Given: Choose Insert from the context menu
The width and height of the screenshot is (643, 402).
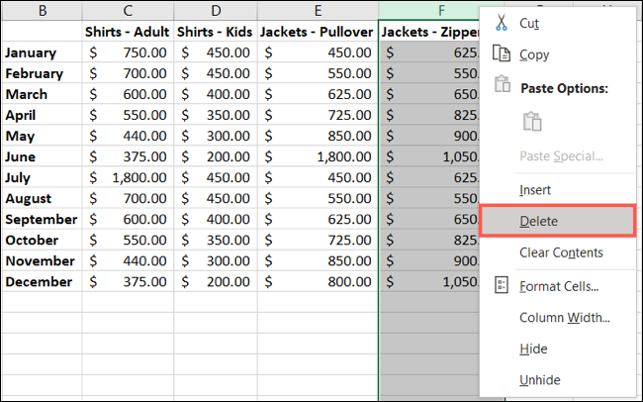Looking at the screenshot, I should tap(535, 189).
